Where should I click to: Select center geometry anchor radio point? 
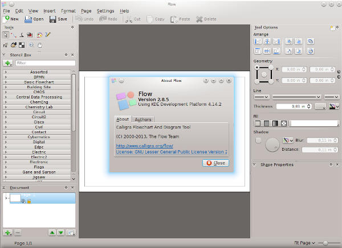point(264,75)
